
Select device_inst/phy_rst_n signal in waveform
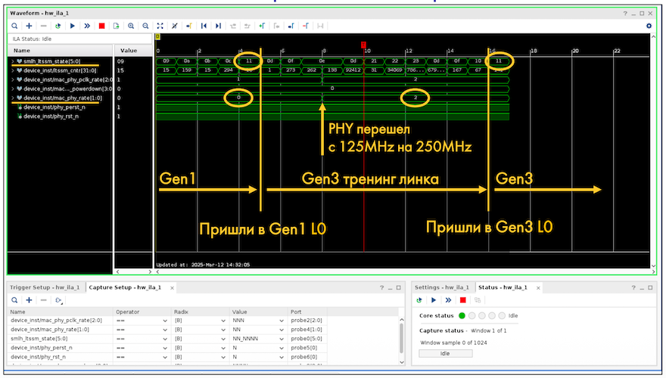(51, 116)
